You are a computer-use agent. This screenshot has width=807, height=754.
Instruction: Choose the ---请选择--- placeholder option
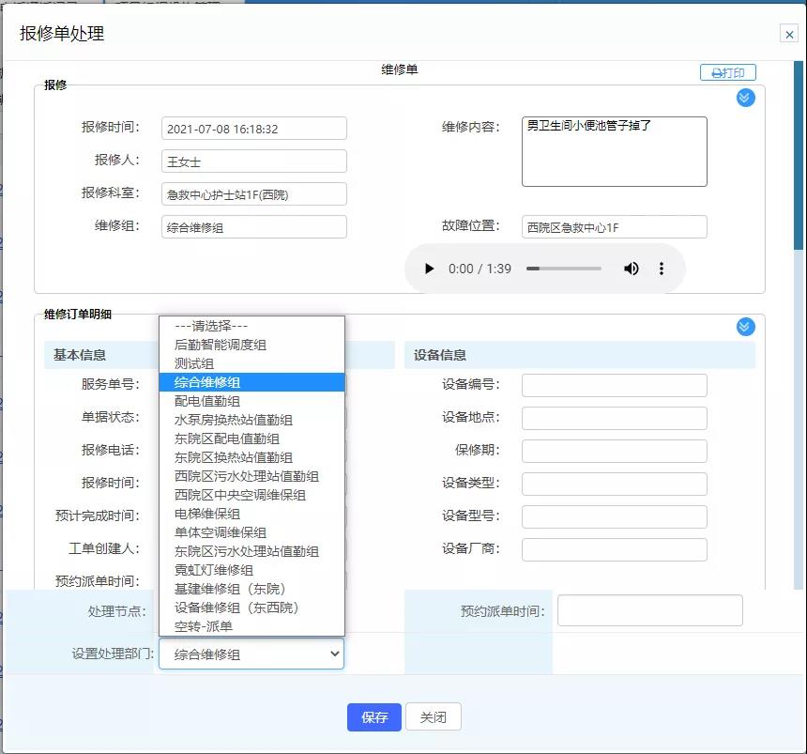coord(211,326)
